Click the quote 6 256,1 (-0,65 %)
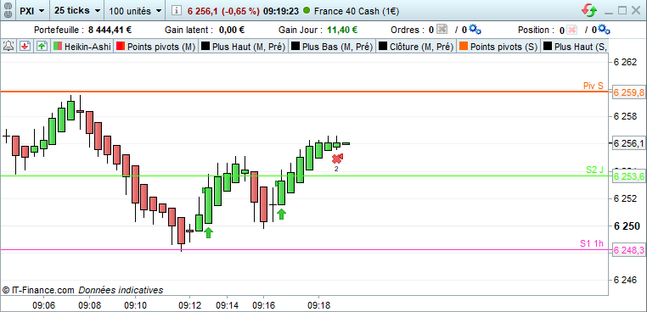 tap(223, 11)
